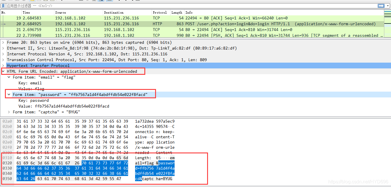This screenshot has height=187, width=391.
Task: Click hex offset 0350 row
Action: point(7,179)
